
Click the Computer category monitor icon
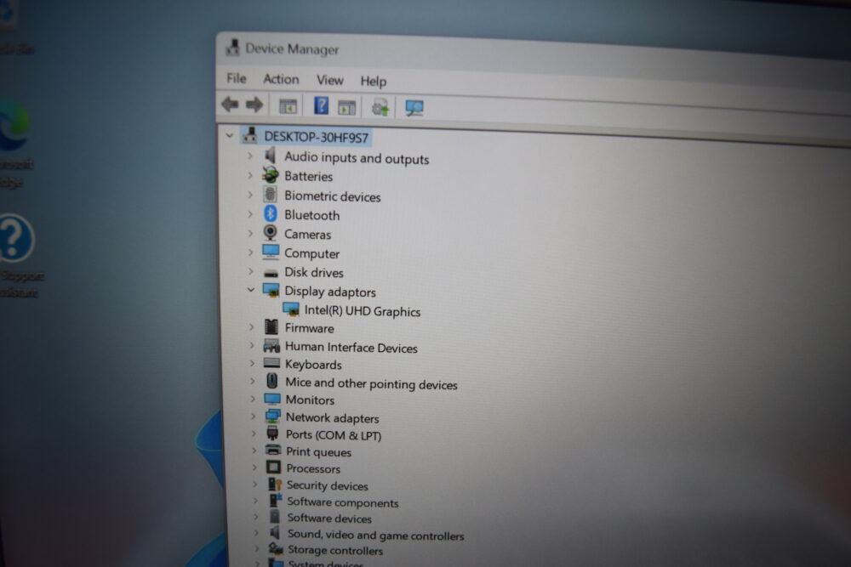click(271, 252)
